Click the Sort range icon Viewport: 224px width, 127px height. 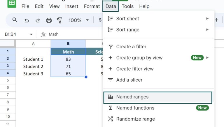(x=110, y=30)
